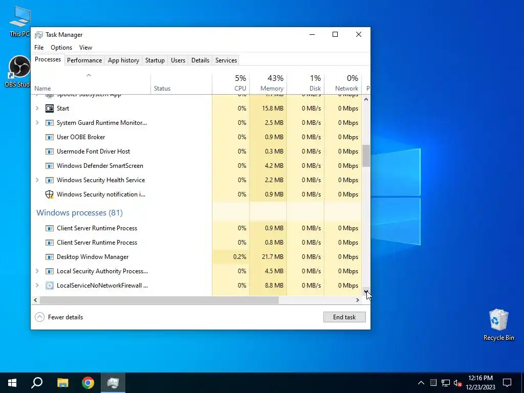Image resolution: width=524 pixels, height=393 pixels.
Task: Click the horizontal scrollbar right arrow
Action: 358,300
